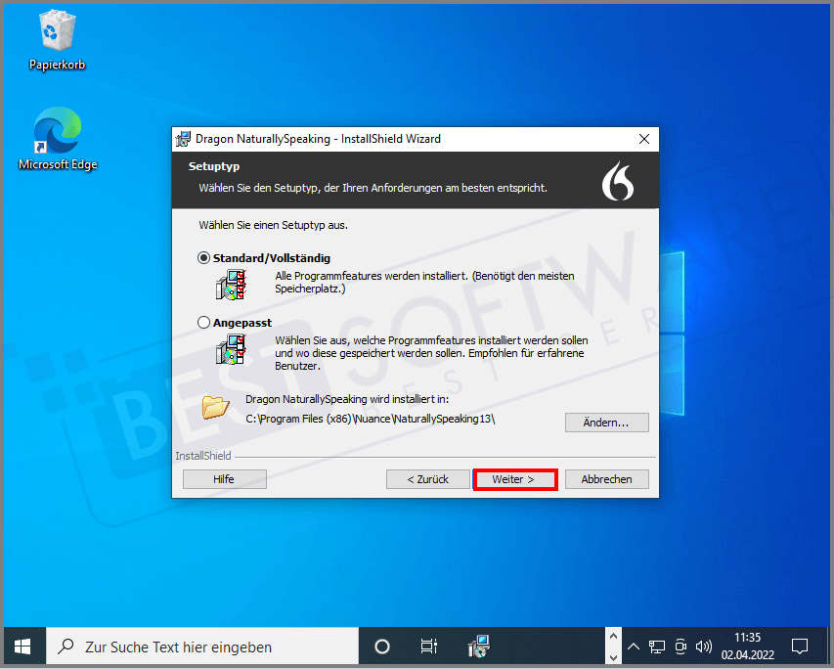Open the Windows Start menu
The height and width of the screenshot is (669, 834).
[x=23, y=647]
